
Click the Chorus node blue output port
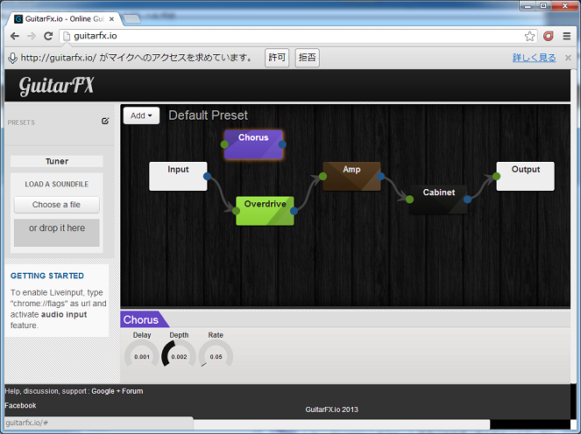282,144
